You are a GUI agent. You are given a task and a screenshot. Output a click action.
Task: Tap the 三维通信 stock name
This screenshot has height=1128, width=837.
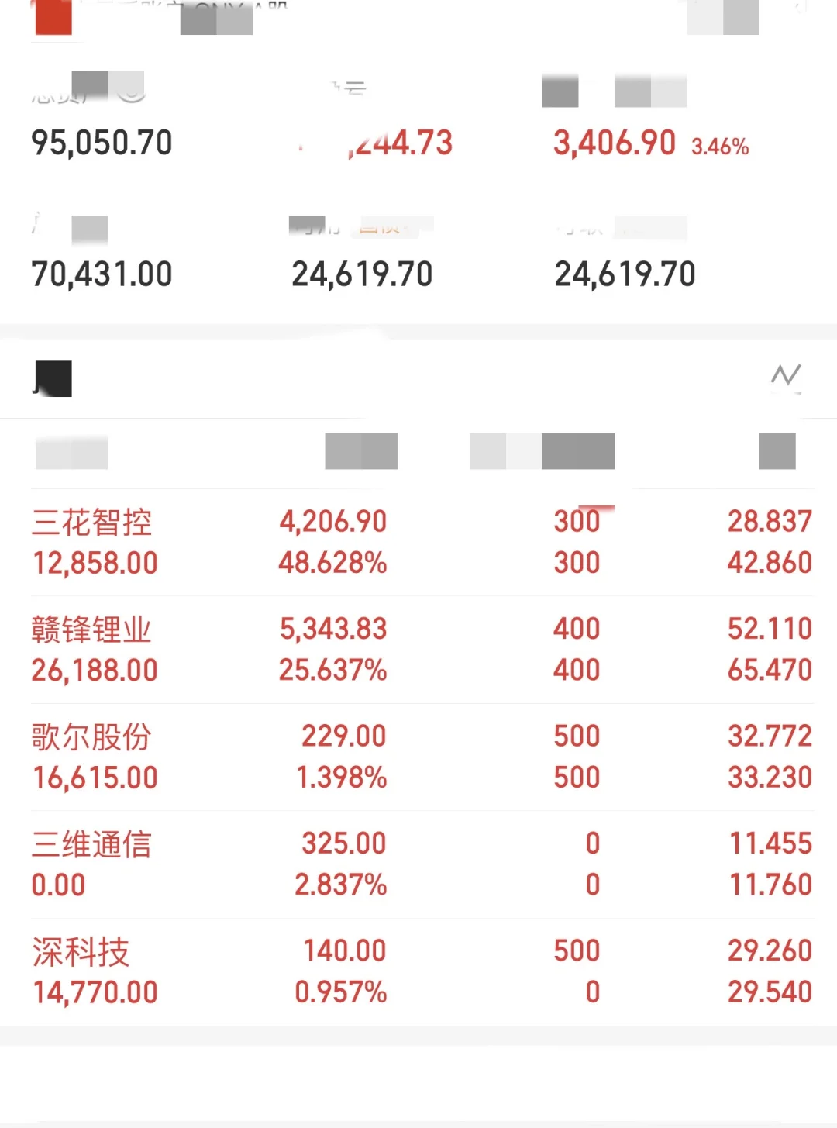[91, 844]
